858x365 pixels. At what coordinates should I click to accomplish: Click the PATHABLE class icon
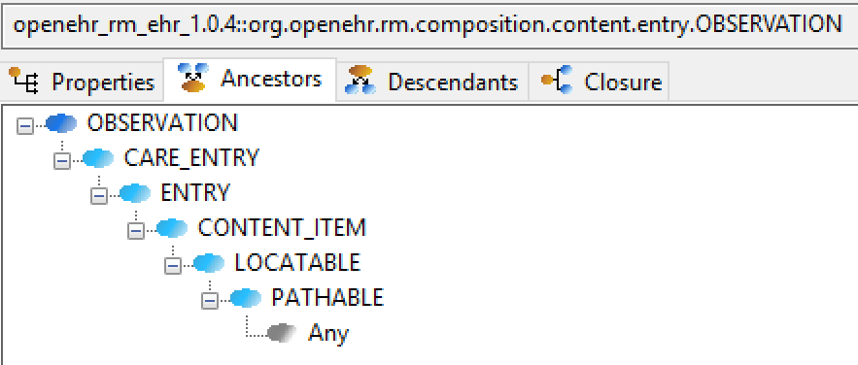coord(246,298)
